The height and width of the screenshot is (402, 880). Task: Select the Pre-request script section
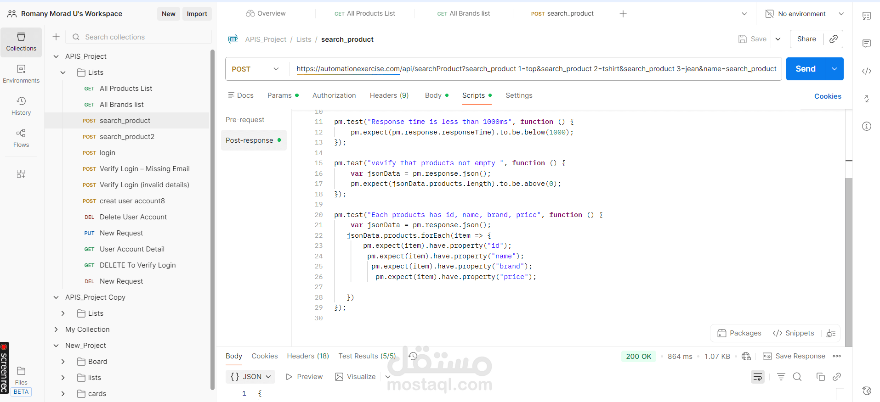click(245, 120)
